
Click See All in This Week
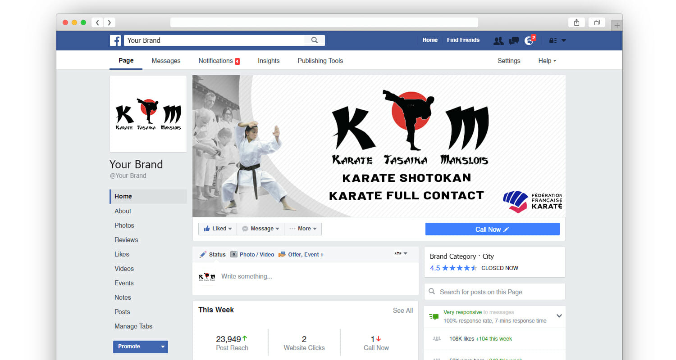(x=403, y=310)
